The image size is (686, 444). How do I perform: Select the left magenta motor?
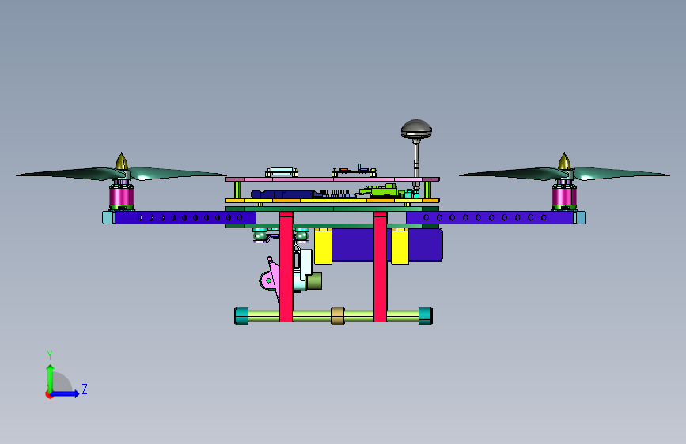121,195
